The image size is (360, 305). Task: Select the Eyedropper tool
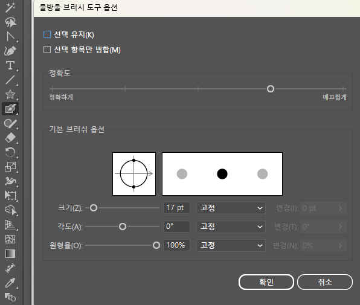point(10,283)
